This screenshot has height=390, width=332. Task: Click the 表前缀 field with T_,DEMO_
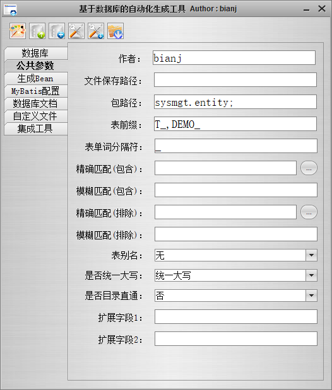pos(235,124)
